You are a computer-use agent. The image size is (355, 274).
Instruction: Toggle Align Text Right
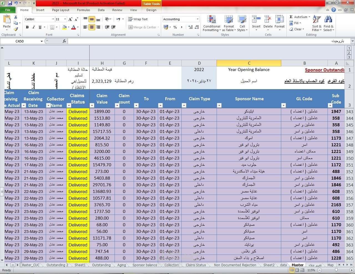coord(98,27)
